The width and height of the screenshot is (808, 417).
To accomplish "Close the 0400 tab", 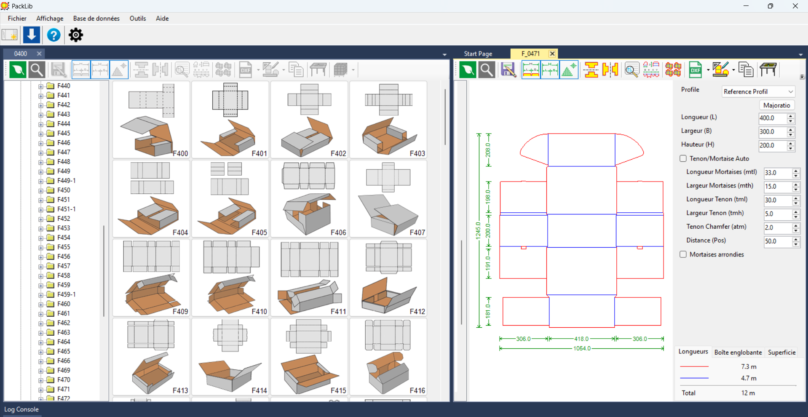I will click(39, 53).
